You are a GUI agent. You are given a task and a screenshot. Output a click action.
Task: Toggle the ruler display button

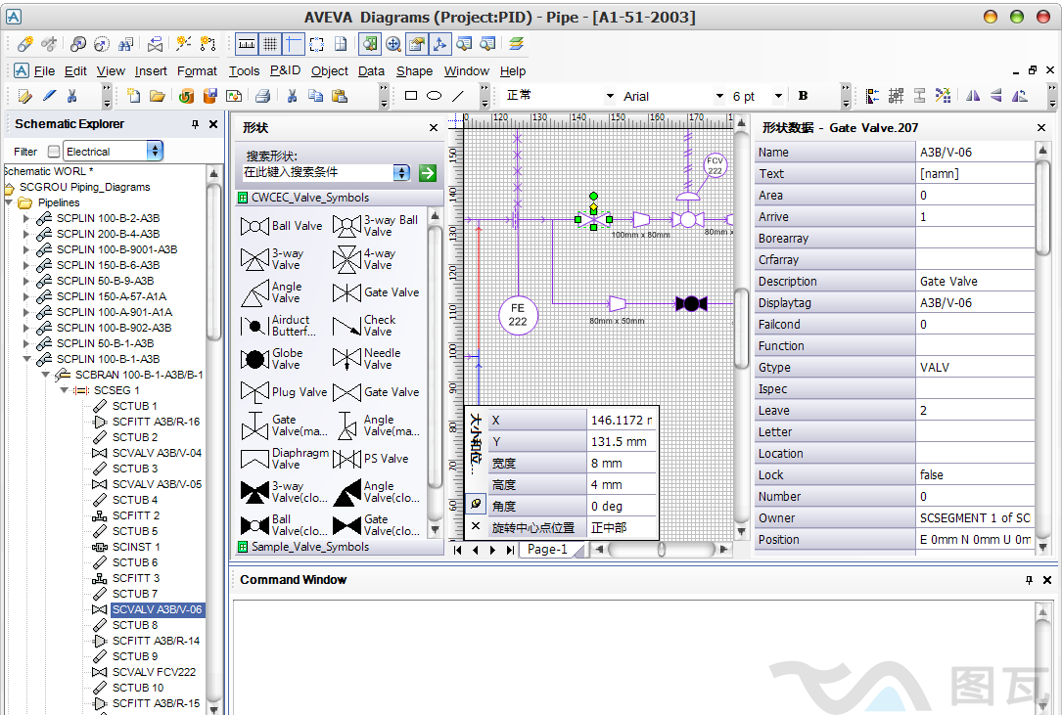247,44
